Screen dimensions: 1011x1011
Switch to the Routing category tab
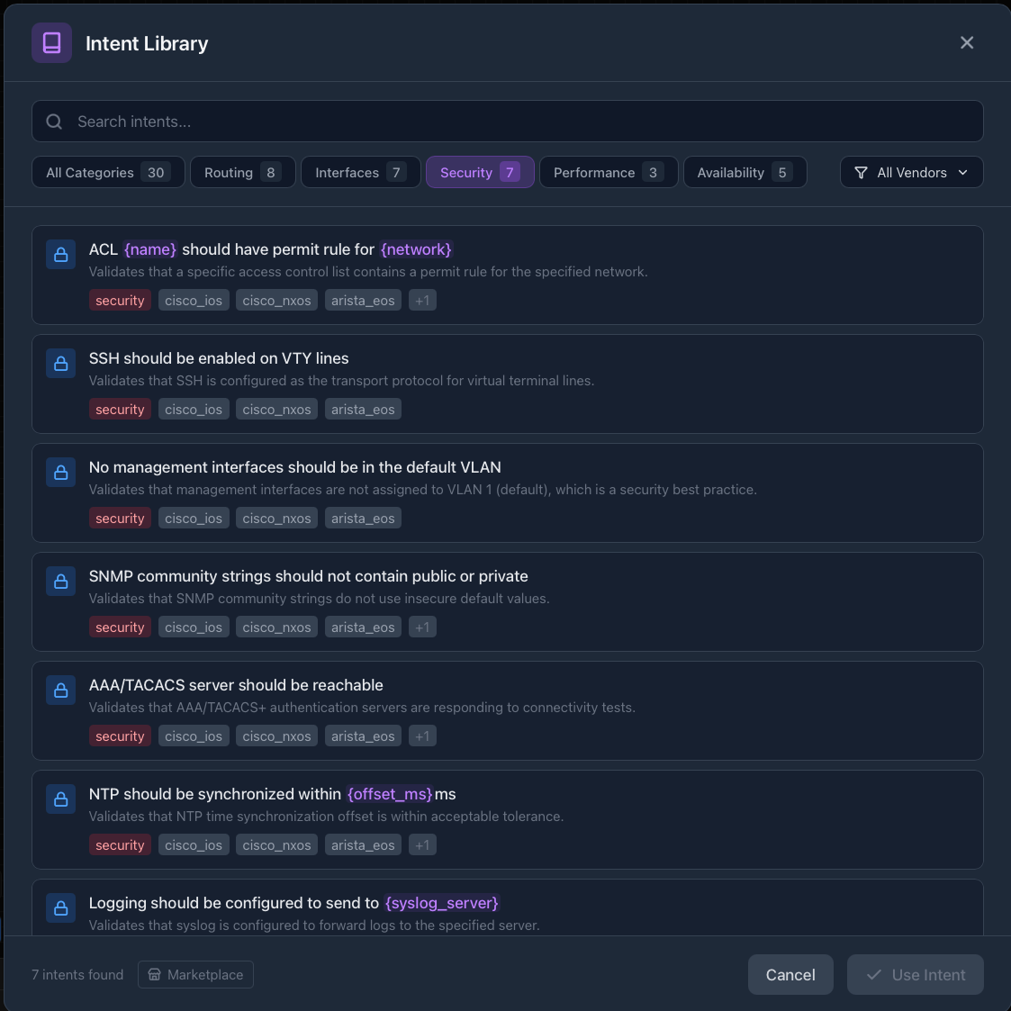click(242, 172)
